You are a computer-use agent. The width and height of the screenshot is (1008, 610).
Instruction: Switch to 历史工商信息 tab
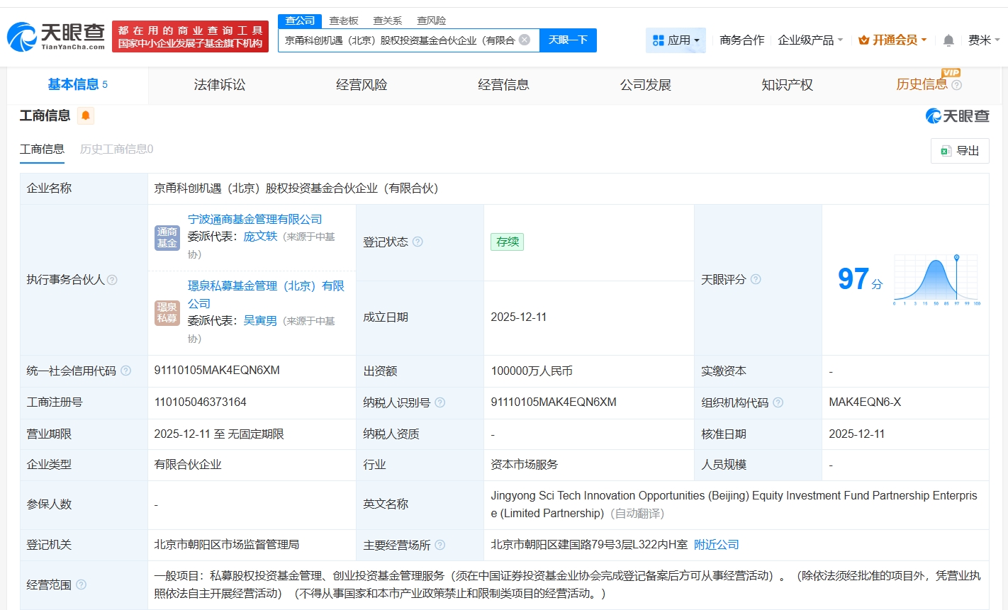click(x=117, y=149)
